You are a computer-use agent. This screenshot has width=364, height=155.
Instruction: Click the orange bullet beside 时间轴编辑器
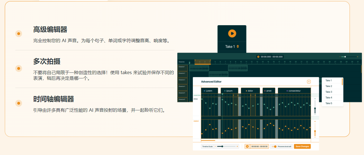[19, 103]
